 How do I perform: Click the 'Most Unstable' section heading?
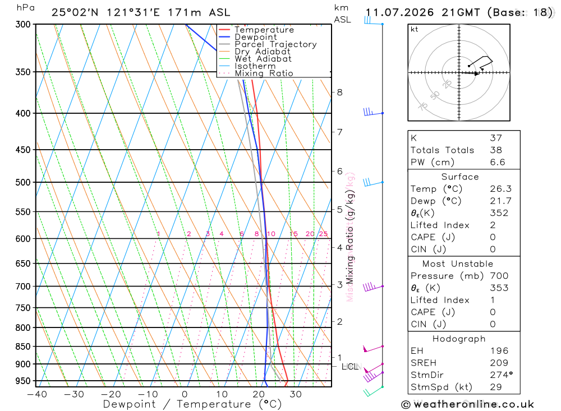458,264
